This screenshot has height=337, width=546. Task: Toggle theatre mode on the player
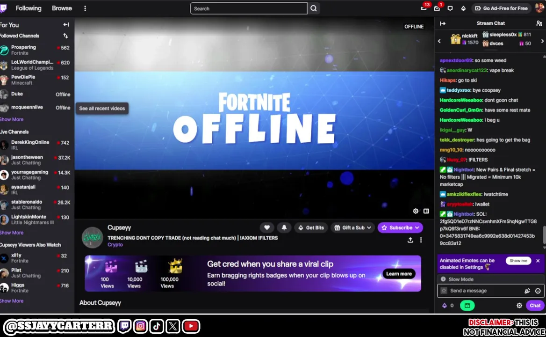(426, 211)
